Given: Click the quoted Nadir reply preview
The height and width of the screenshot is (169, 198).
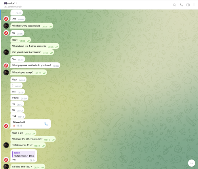Looking at the screenshot, I should tap(24, 154).
